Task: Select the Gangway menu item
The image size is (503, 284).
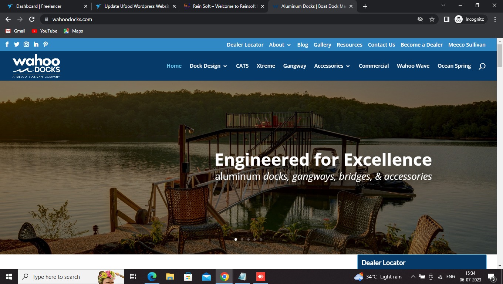Action: coord(295,66)
